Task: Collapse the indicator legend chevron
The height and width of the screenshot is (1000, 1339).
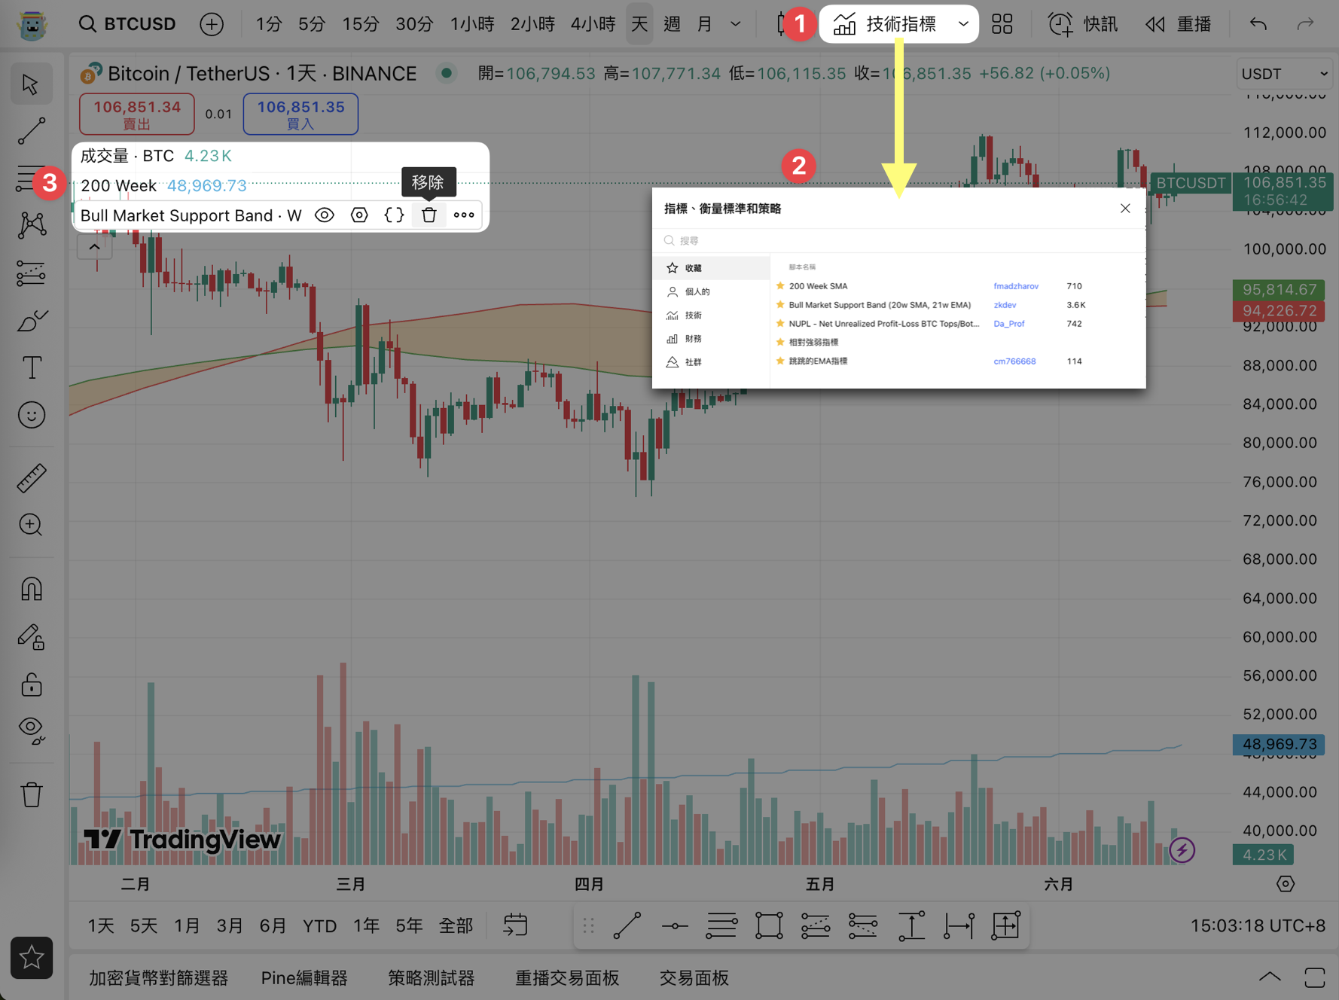Action: (x=94, y=247)
